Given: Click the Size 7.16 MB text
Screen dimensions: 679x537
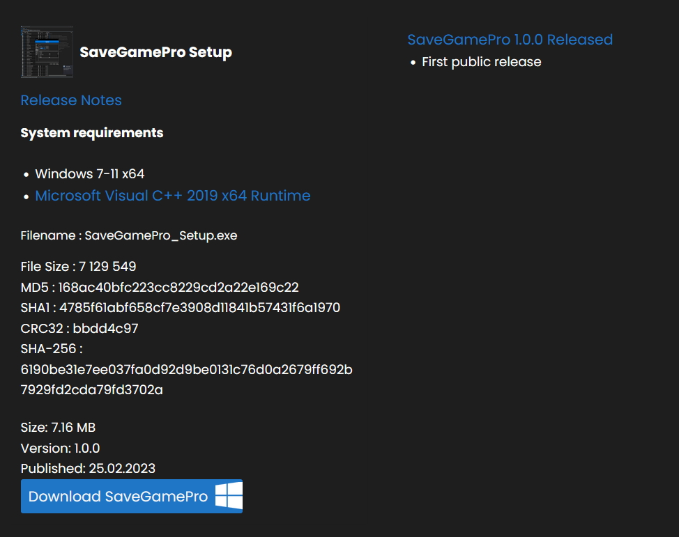Looking at the screenshot, I should coord(58,427).
